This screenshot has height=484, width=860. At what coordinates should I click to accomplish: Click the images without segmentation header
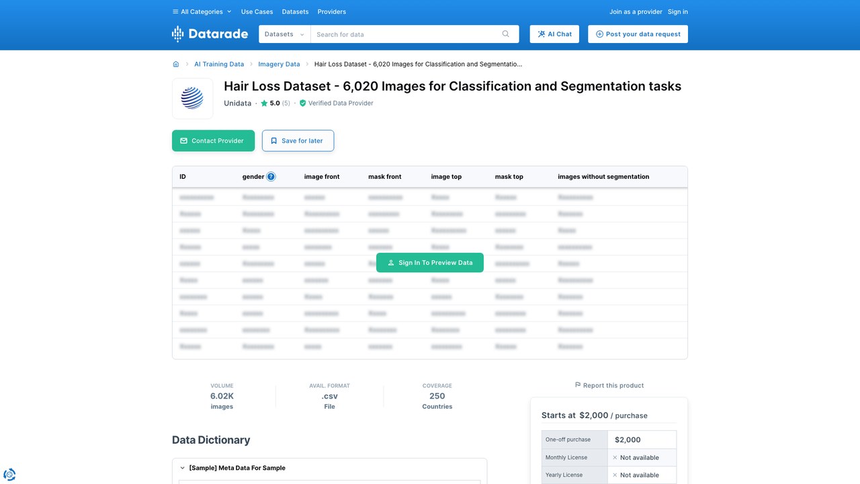(603, 177)
